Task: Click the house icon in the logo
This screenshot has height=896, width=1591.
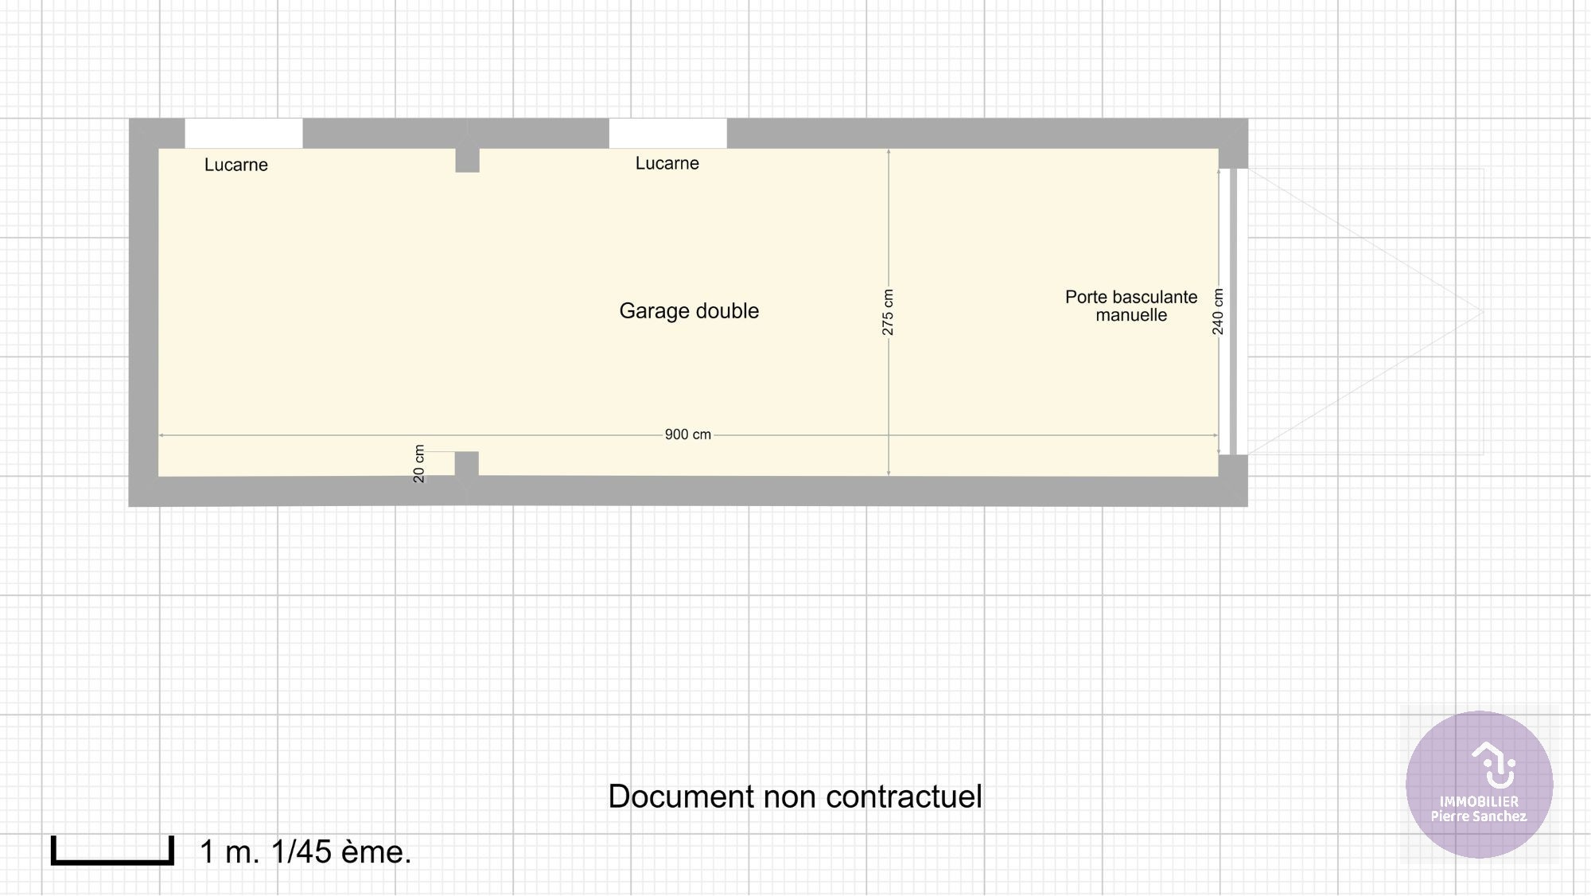Action: click(1493, 764)
